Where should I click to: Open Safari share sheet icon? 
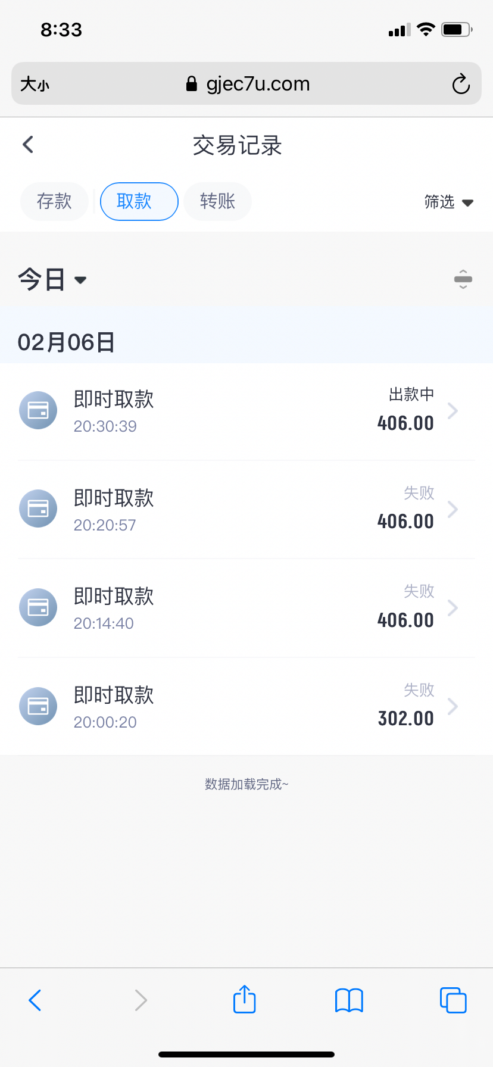[x=244, y=1000]
